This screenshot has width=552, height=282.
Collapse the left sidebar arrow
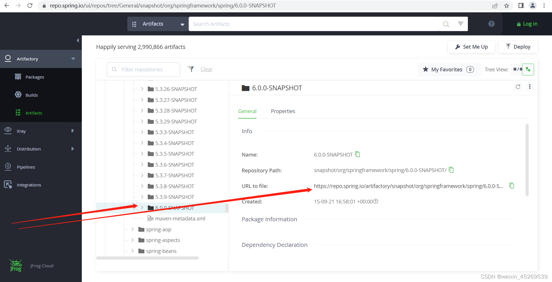(x=78, y=40)
